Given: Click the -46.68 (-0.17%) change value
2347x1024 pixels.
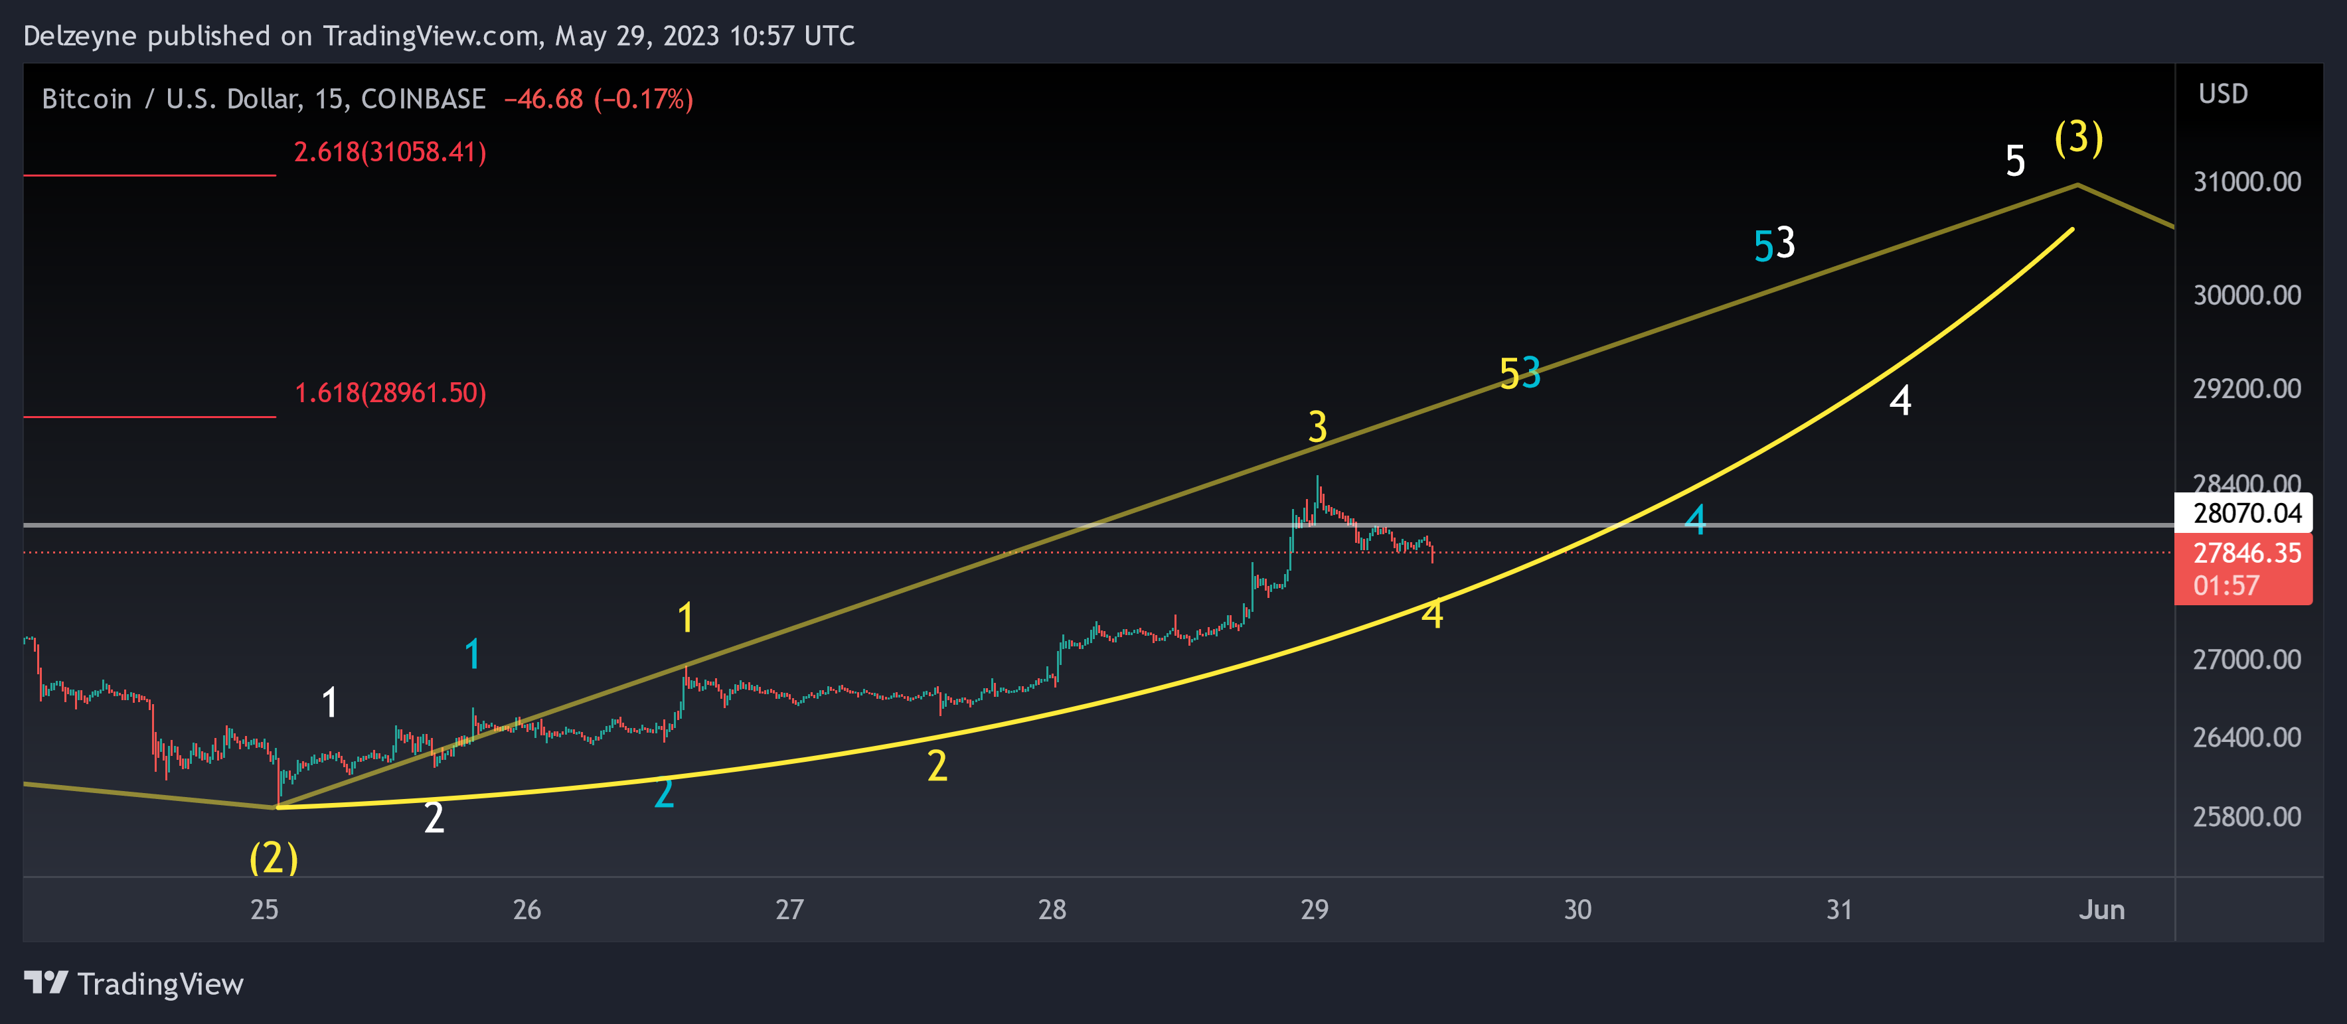Looking at the screenshot, I should pyautogui.click(x=599, y=98).
